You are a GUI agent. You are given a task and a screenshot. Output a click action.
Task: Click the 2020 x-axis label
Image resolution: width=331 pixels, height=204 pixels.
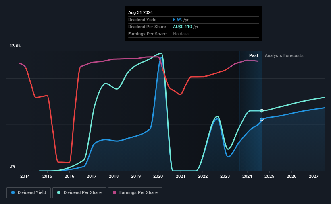158,176
